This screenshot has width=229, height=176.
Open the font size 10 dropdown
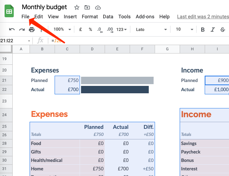[x=183, y=30]
